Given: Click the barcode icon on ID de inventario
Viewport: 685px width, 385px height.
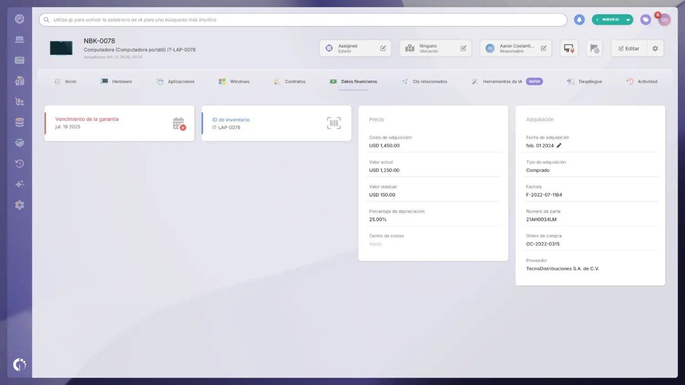Looking at the screenshot, I should [x=334, y=123].
